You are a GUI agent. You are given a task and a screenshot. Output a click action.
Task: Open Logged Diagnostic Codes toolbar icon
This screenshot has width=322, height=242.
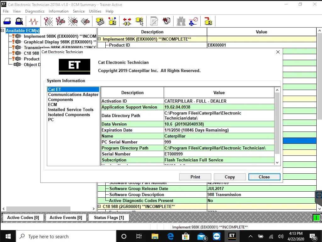[x=60, y=21]
